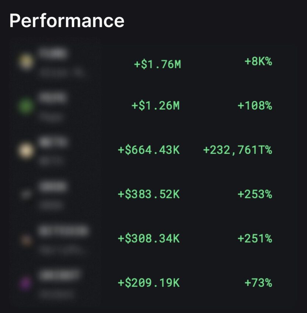Click the +$1.76M profit value

pos(157,64)
